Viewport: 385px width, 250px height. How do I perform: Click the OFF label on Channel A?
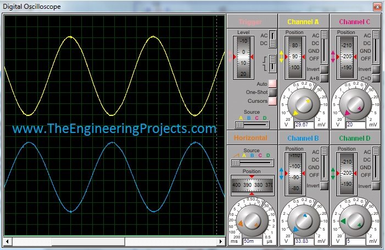314,59
